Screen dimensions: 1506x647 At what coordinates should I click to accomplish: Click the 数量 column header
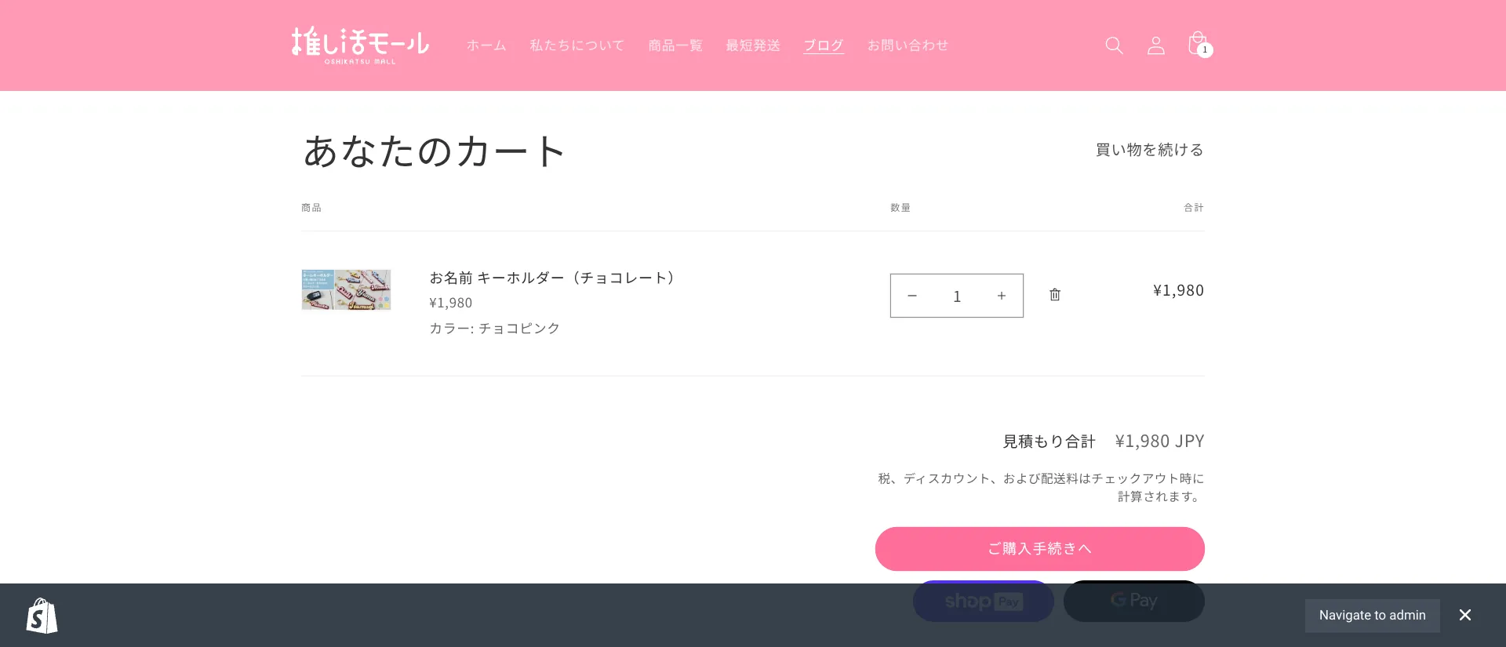[900, 208]
